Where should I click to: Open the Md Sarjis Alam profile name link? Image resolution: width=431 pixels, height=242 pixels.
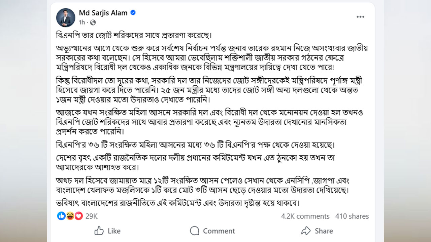click(103, 13)
